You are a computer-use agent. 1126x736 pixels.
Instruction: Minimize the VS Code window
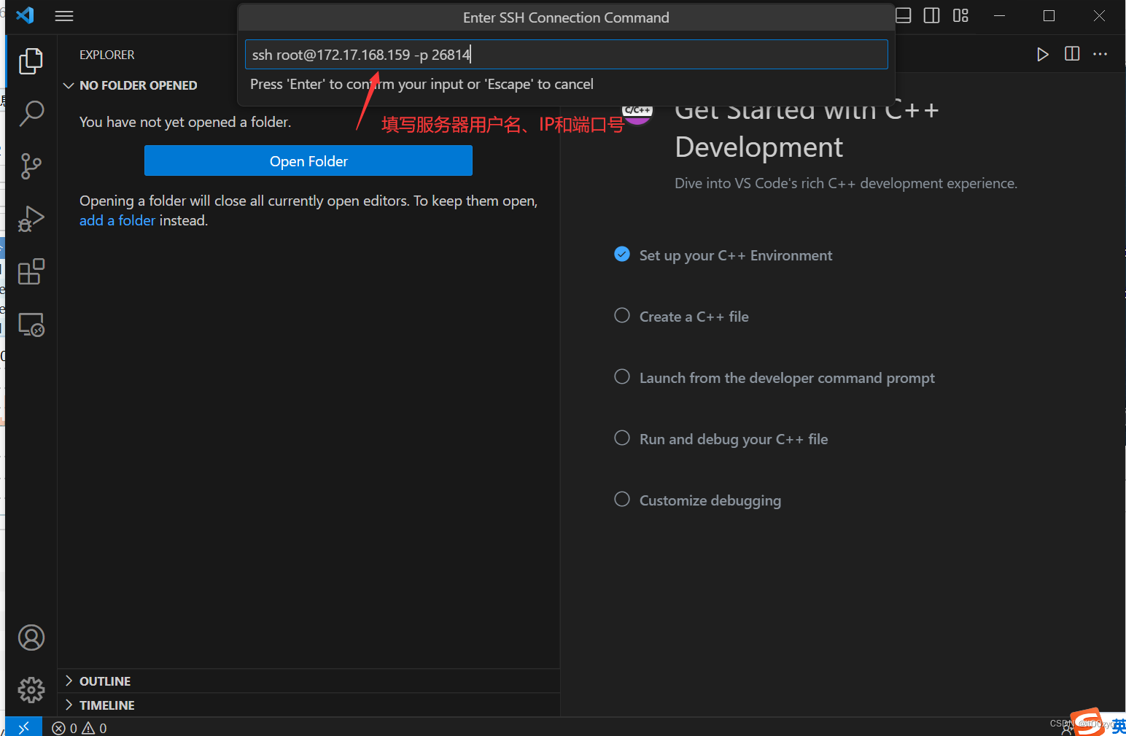click(x=999, y=16)
